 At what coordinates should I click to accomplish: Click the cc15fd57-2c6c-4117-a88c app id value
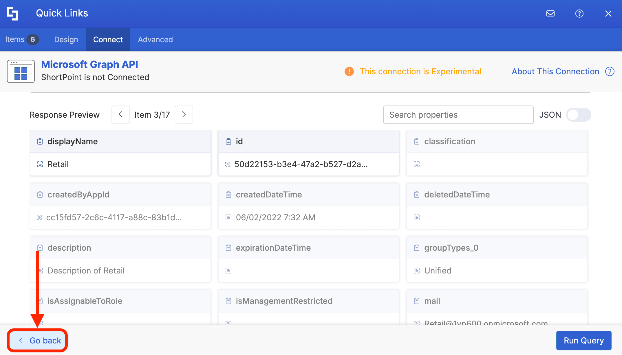pos(114,217)
